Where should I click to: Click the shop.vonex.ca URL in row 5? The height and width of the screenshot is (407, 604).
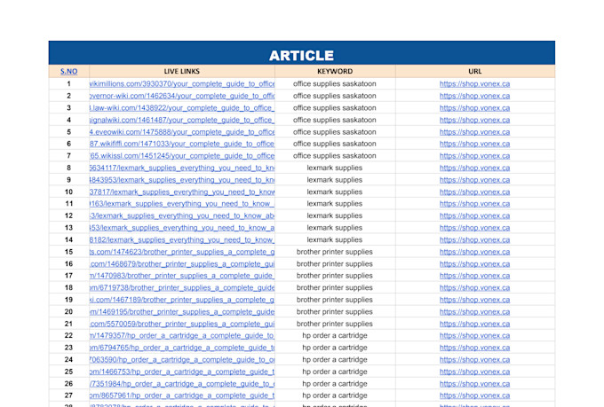(474, 132)
